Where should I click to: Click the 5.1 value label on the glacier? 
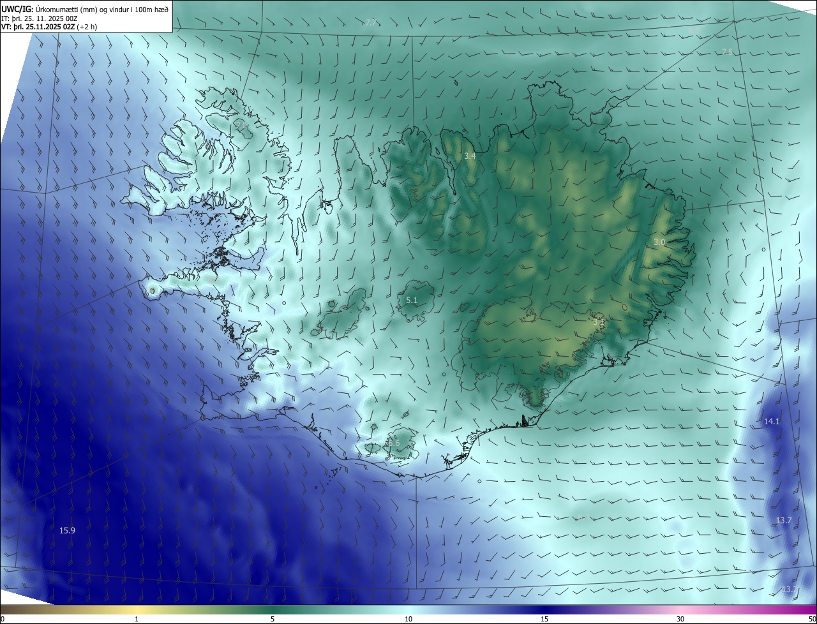point(412,301)
